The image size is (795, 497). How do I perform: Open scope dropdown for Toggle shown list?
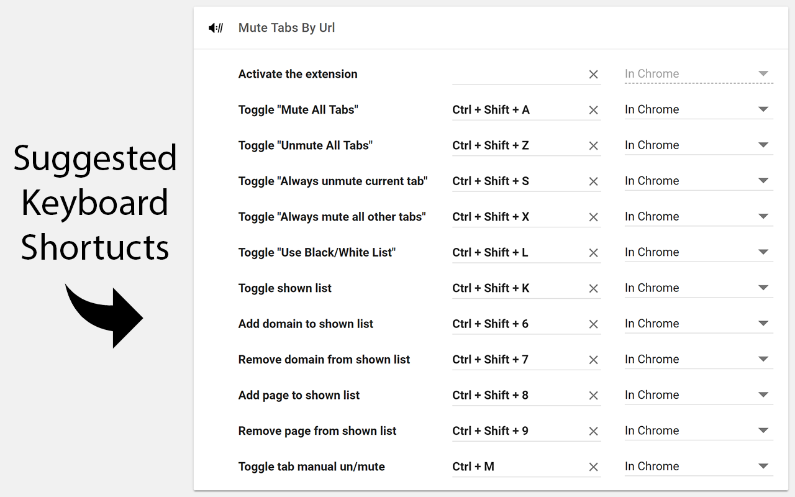pyautogui.click(x=699, y=288)
